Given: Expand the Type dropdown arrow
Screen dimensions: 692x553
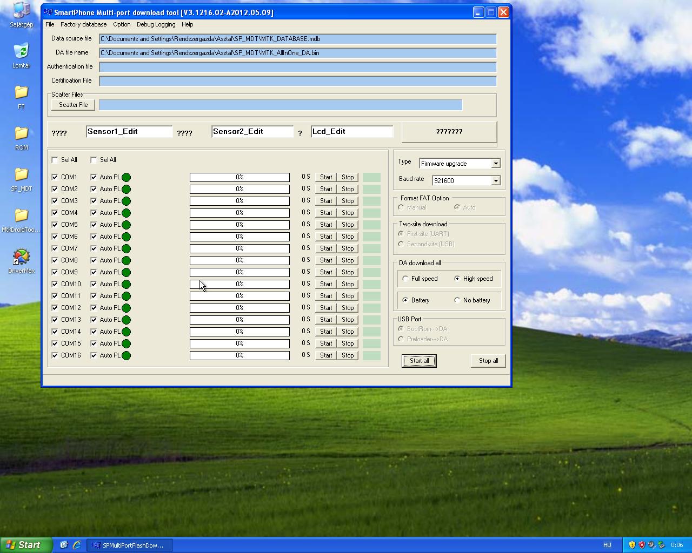Looking at the screenshot, I should (x=496, y=164).
